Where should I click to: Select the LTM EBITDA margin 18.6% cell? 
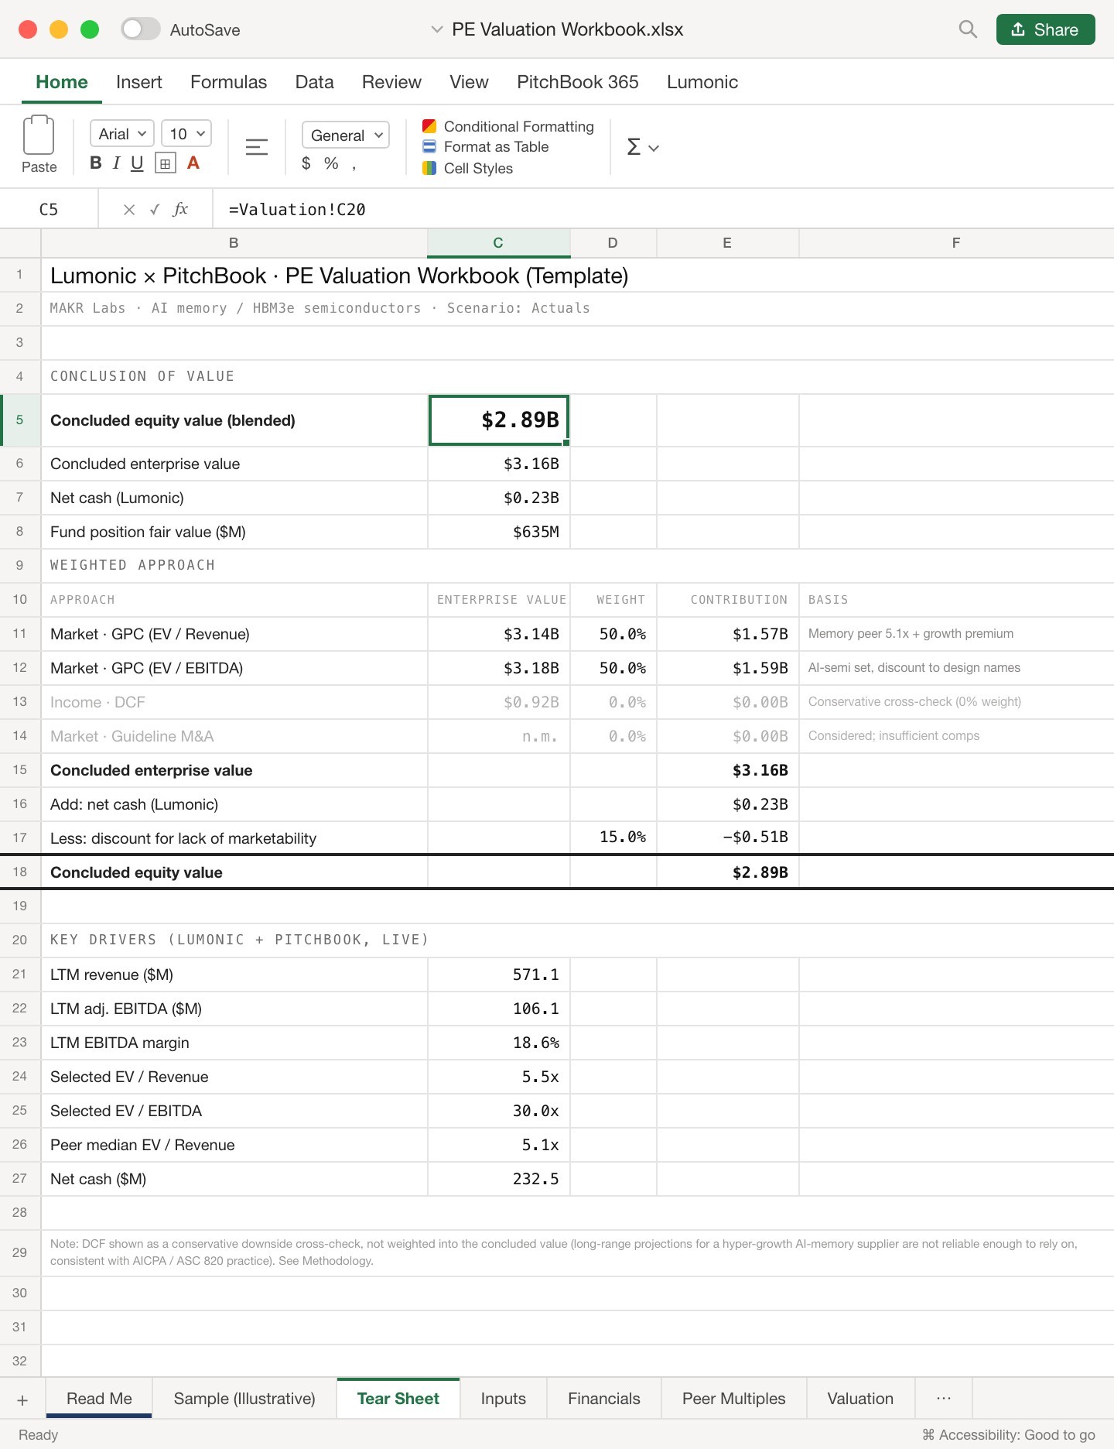(x=499, y=1043)
